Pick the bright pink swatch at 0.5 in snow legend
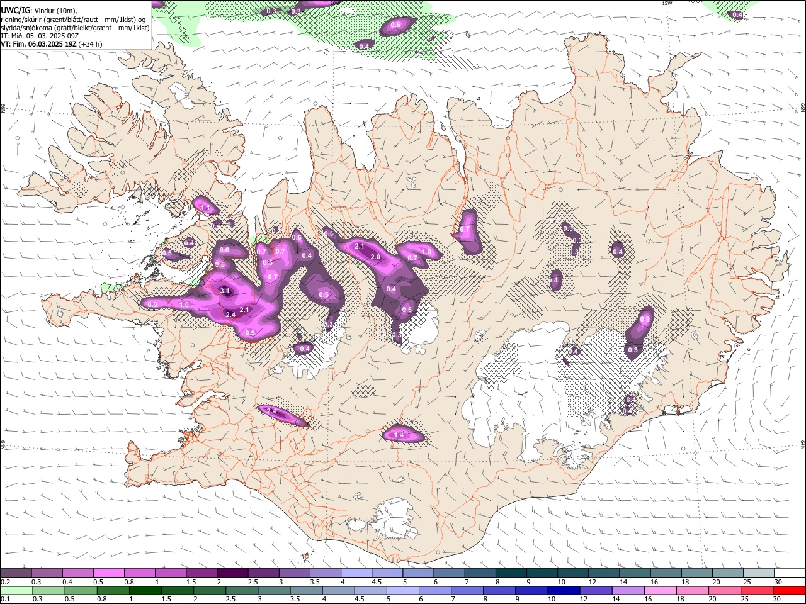This screenshot has width=806, height=604. [x=108, y=573]
